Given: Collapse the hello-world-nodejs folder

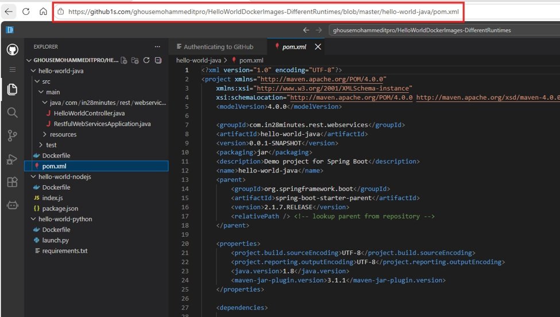Looking at the screenshot, I should click(x=33, y=177).
